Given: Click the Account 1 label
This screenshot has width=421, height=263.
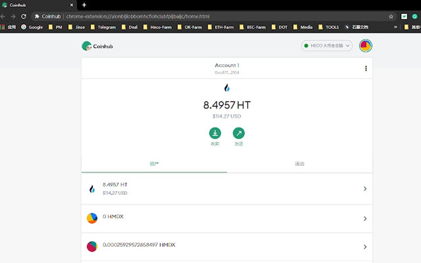Looking at the screenshot, I should click(227, 65).
